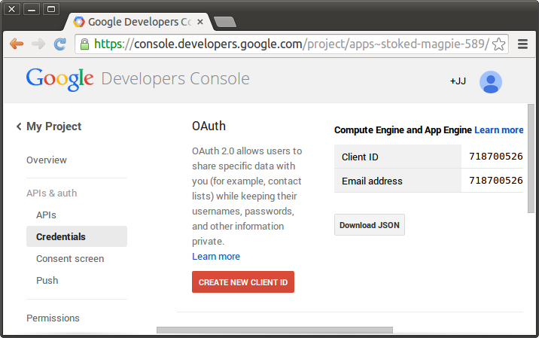Click the Developers Console title

[x=175, y=79]
